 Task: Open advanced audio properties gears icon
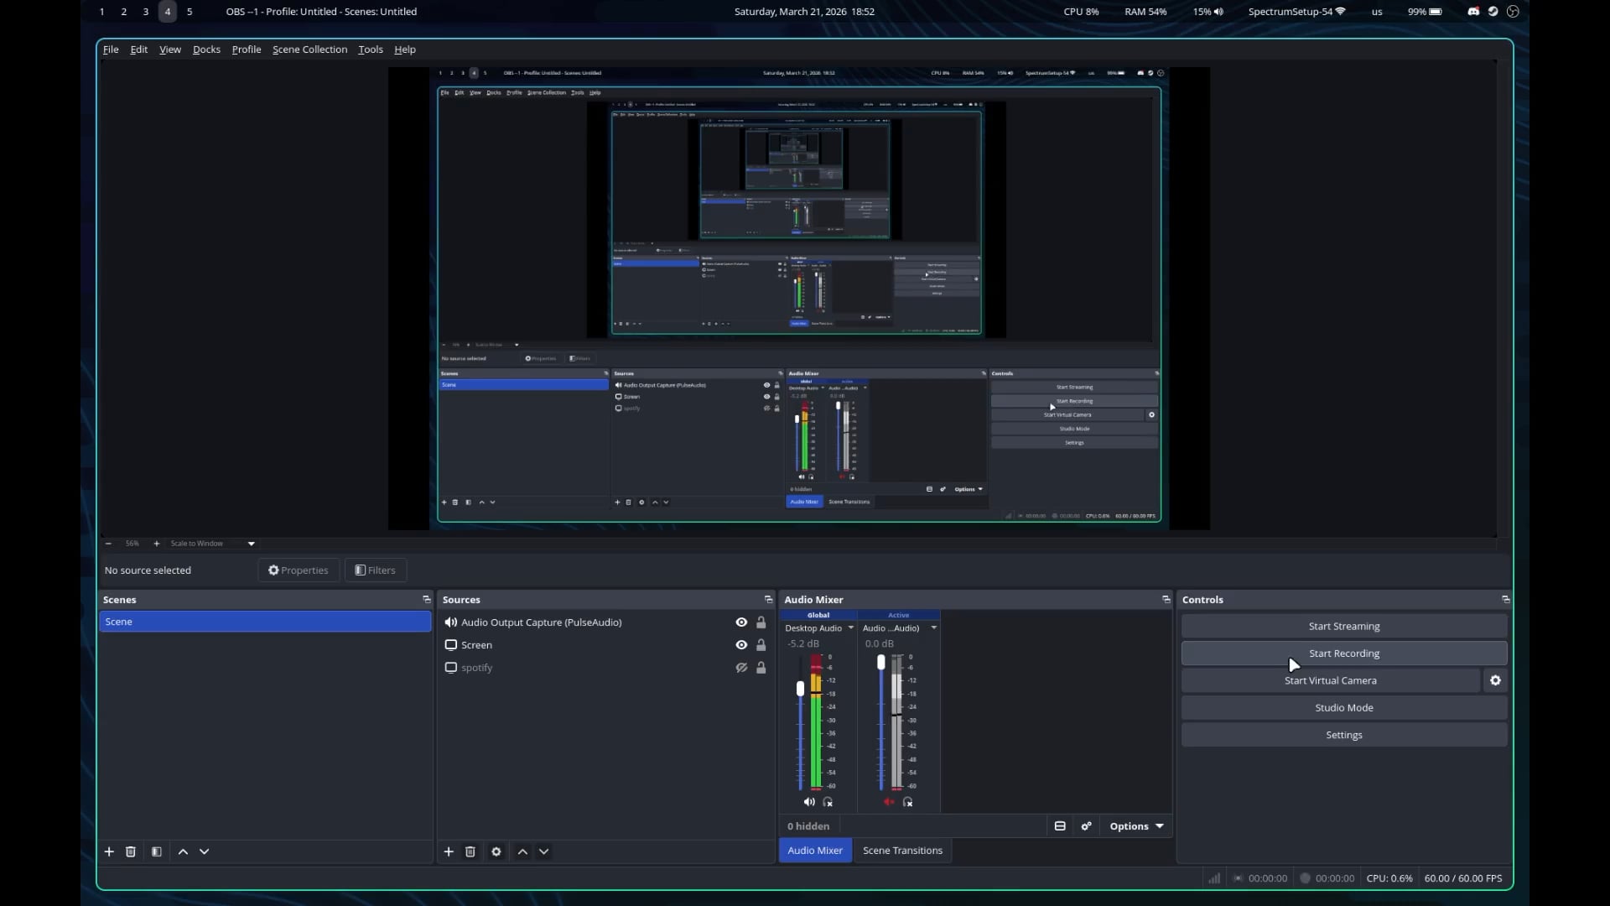(x=1086, y=826)
